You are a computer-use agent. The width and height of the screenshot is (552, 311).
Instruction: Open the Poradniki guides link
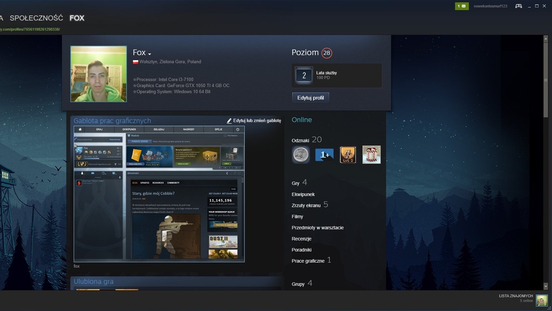[x=301, y=250]
